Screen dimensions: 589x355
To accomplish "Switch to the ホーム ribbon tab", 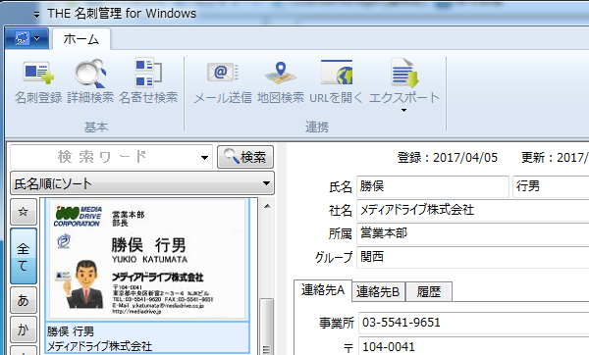I will pyautogui.click(x=81, y=39).
